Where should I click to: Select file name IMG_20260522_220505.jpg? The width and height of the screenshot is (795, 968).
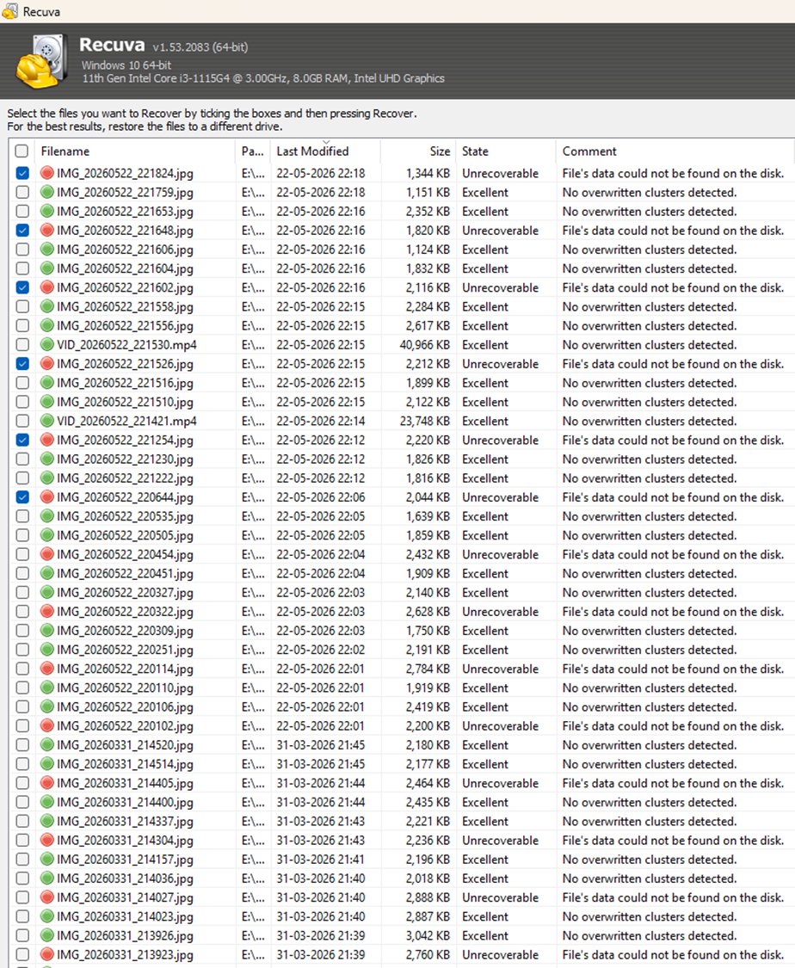coord(125,536)
